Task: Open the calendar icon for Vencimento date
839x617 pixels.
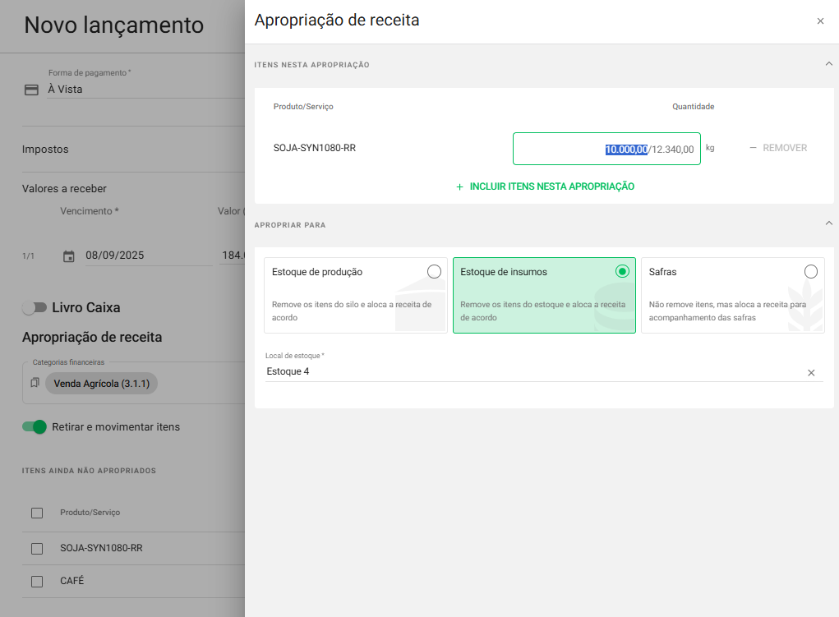Action: click(x=69, y=256)
